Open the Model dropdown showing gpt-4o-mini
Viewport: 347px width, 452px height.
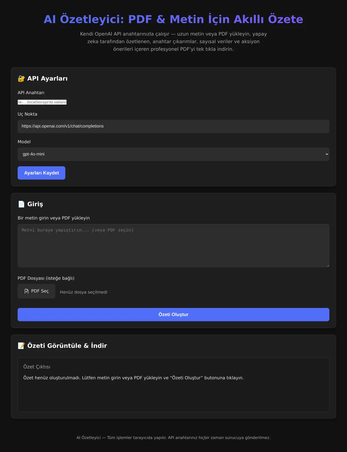click(x=173, y=154)
